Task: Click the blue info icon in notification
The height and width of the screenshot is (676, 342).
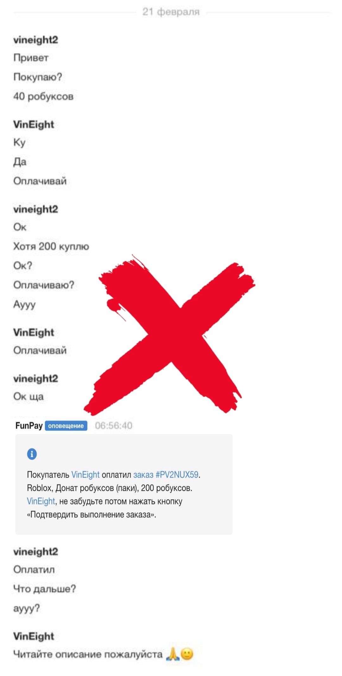Action: tap(32, 454)
